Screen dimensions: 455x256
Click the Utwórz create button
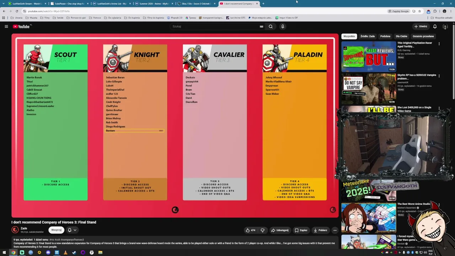pos(421,26)
